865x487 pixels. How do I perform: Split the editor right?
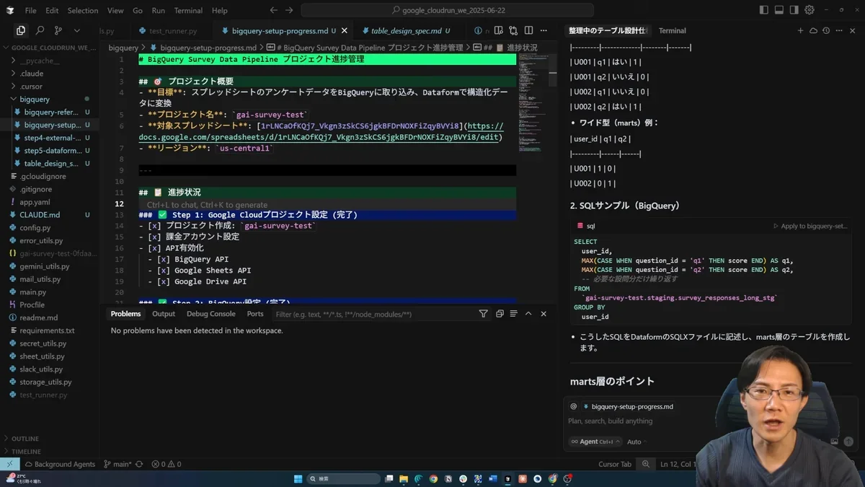pyautogui.click(x=529, y=31)
